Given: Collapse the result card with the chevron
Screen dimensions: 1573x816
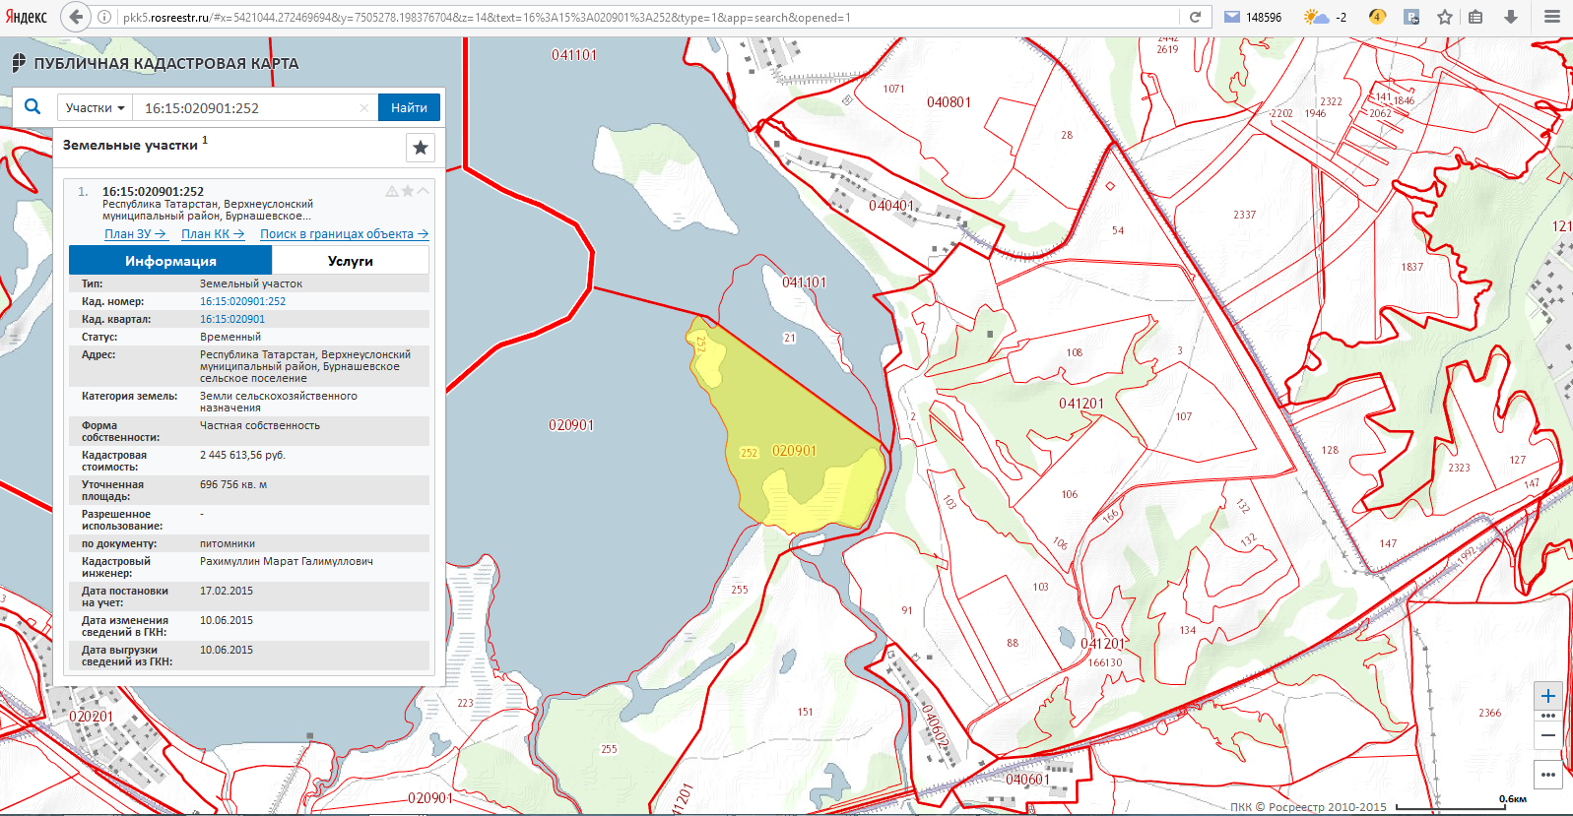Looking at the screenshot, I should [x=424, y=191].
